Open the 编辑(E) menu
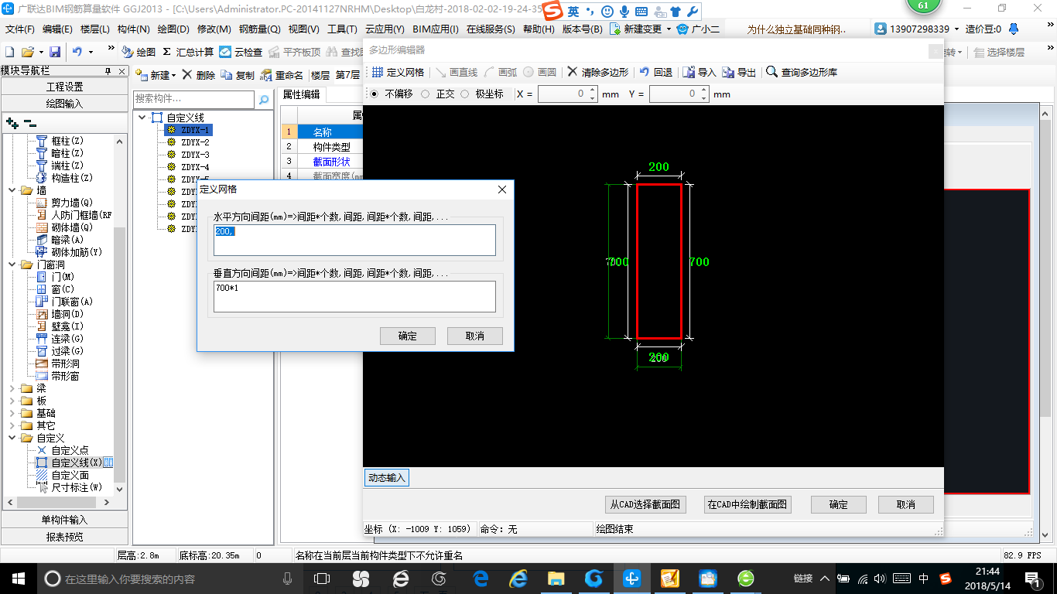The image size is (1057, 594). [x=57, y=29]
